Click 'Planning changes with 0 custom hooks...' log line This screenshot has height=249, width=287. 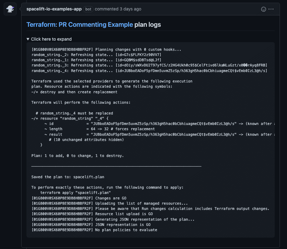click(106, 50)
